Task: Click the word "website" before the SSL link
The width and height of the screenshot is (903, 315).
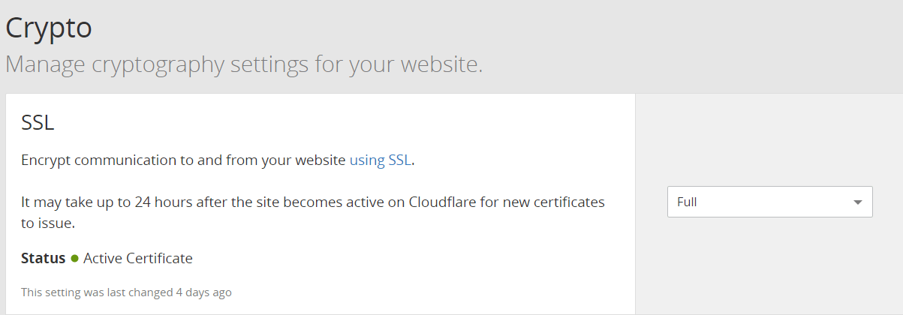Action: coord(320,160)
